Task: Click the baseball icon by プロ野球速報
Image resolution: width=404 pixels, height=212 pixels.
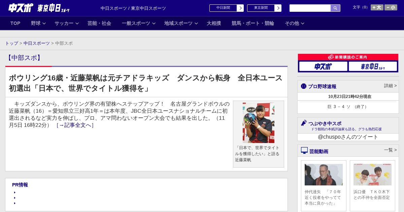Action: 304,86
